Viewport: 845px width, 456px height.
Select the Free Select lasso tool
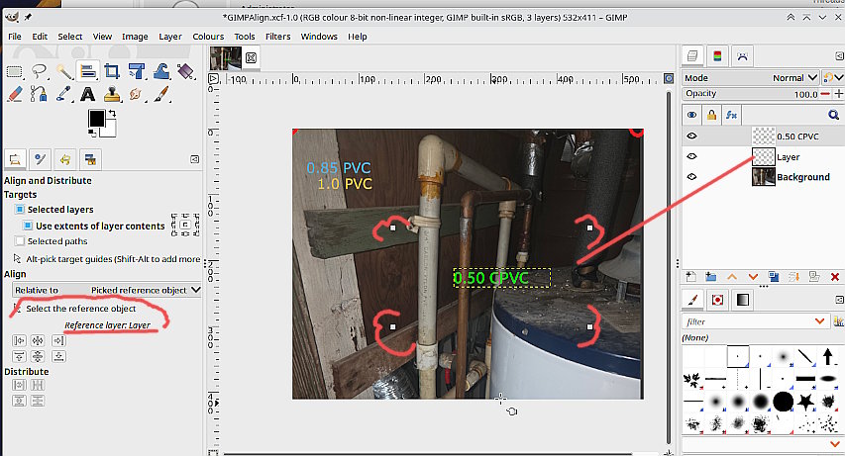[40, 71]
